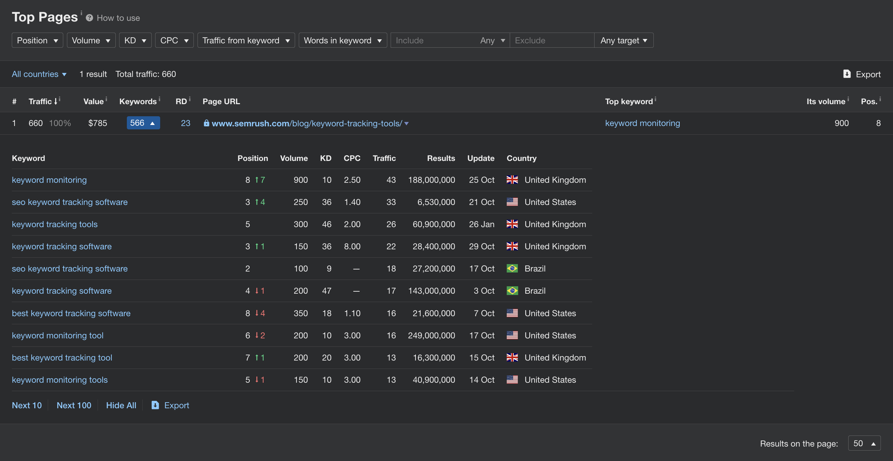Click the 188,000,000 results value

432,180
